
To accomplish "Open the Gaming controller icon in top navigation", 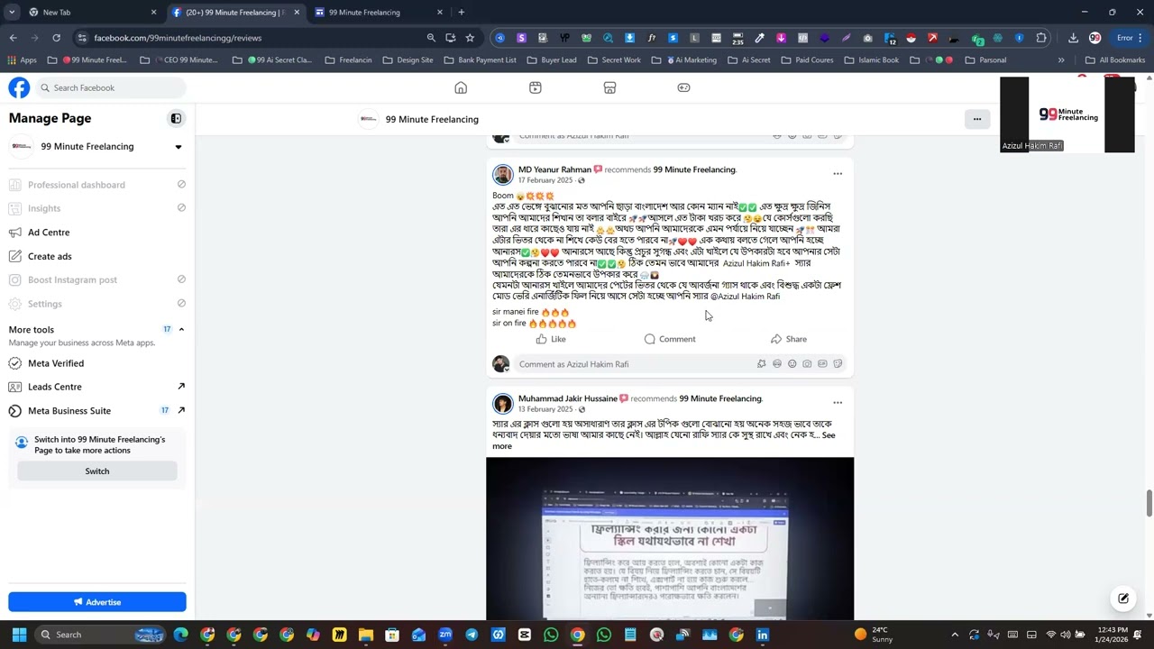I will point(683,87).
